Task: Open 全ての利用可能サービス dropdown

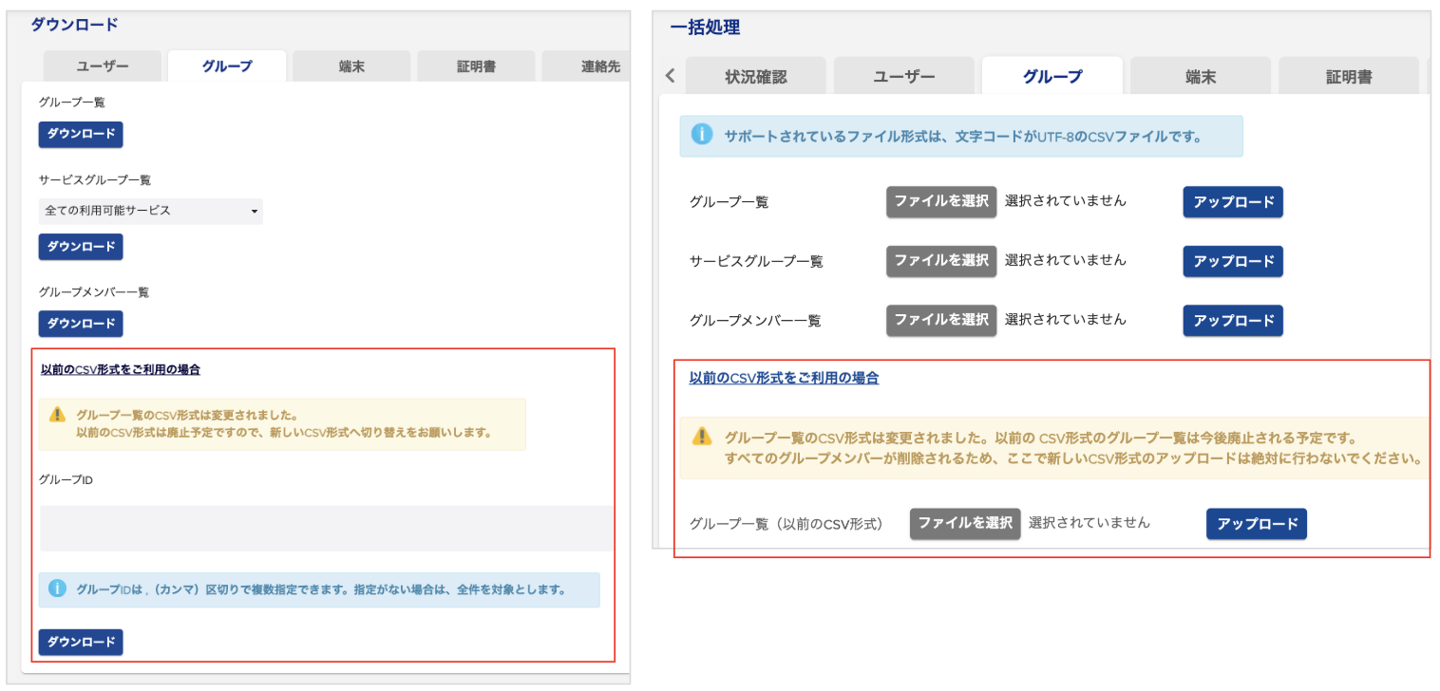Action: coord(151,211)
